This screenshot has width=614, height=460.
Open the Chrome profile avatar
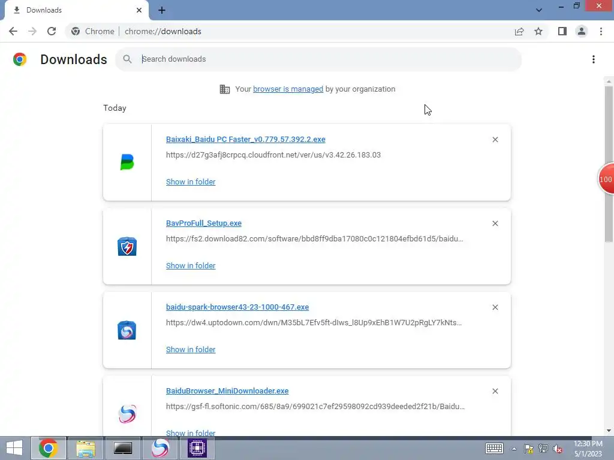pyautogui.click(x=582, y=31)
